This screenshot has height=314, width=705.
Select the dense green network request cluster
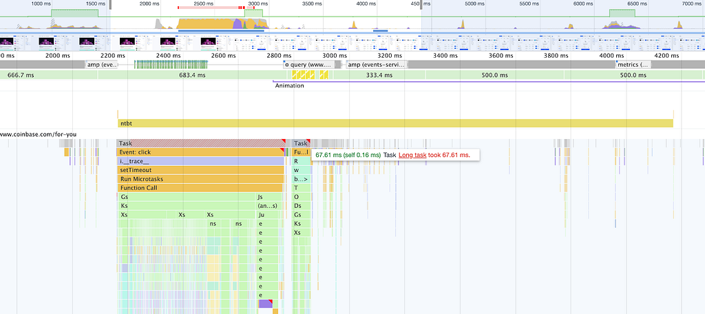[x=171, y=65]
